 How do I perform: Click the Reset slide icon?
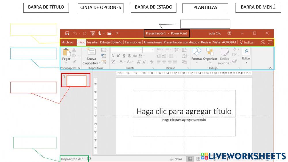[x=104, y=56]
